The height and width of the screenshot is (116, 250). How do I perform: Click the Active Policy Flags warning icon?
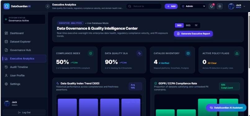pyautogui.click(x=237, y=53)
